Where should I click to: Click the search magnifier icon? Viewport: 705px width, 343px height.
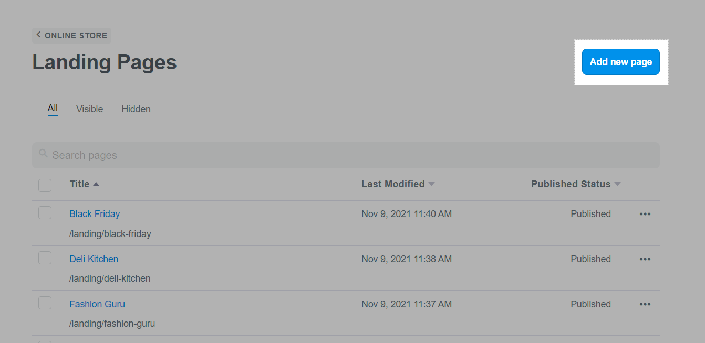[43, 154]
